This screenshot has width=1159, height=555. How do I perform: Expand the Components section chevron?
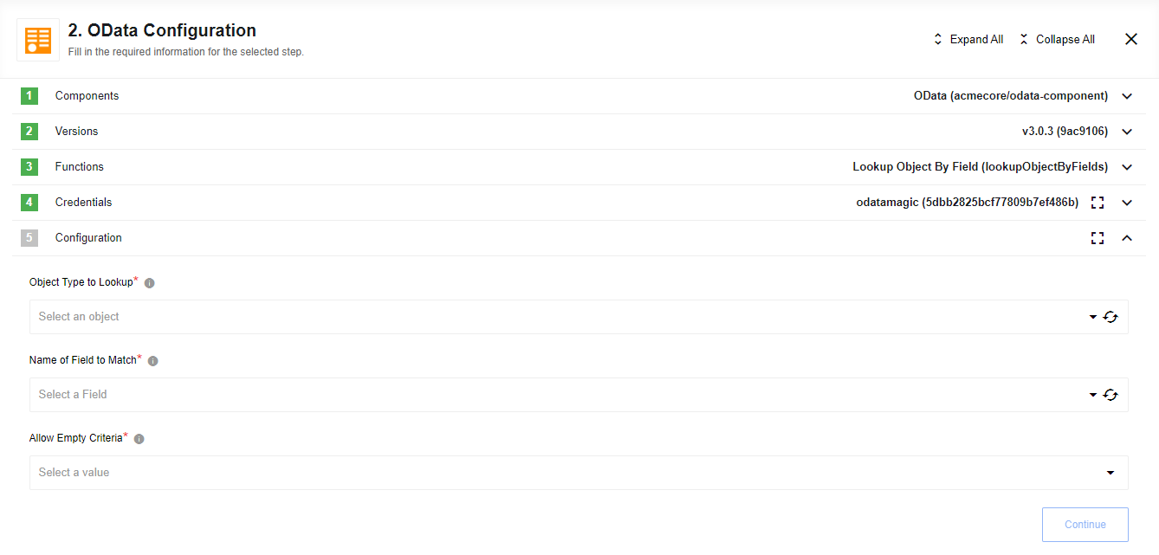(x=1127, y=95)
